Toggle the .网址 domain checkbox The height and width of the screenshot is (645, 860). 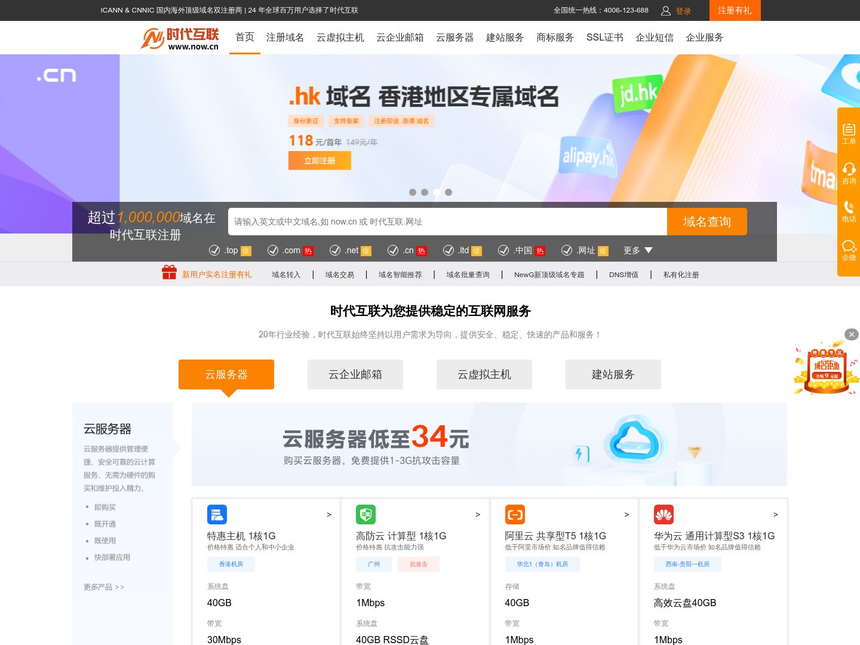pos(567,250)
